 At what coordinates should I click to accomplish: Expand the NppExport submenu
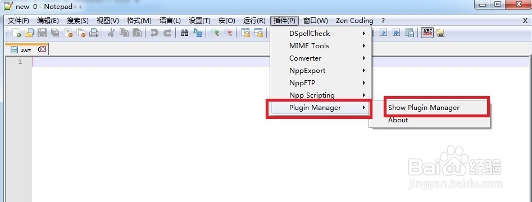pyautogui.click(x=321, y=71)
